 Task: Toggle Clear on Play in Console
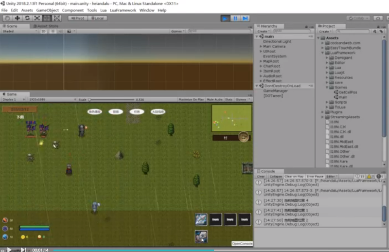click(x=294, y=176)
